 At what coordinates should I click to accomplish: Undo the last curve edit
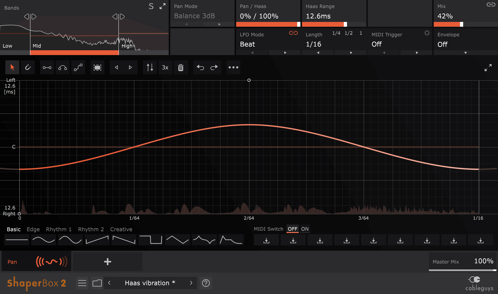200,67
